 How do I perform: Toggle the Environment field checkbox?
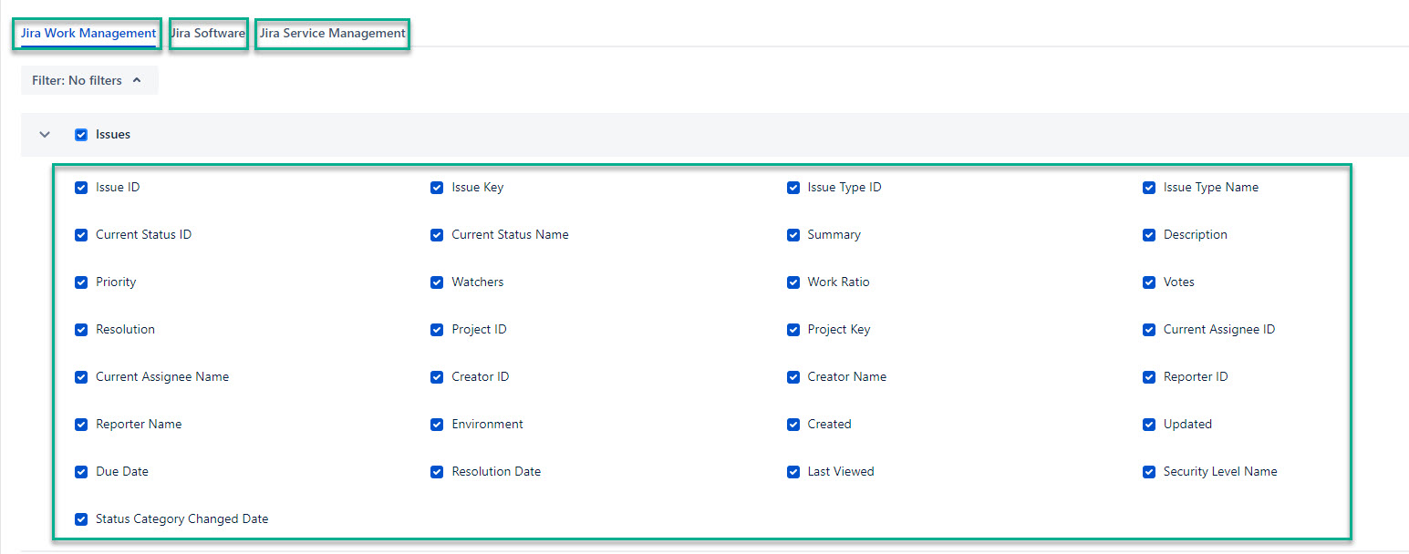coord(437,425)
